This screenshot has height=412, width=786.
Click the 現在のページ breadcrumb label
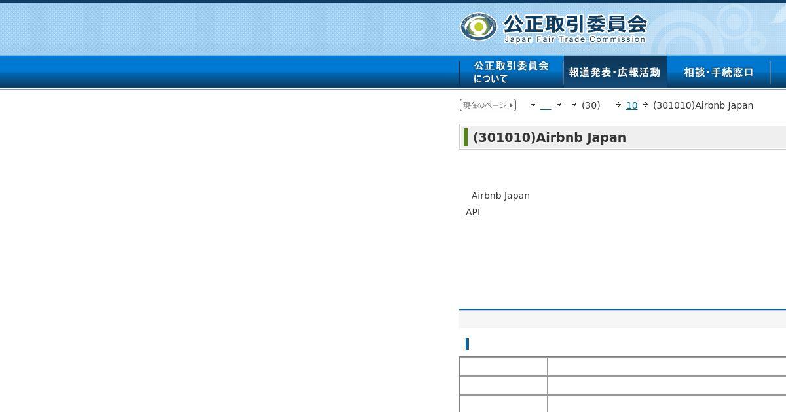pyautogui.click(x=488, y=105)
